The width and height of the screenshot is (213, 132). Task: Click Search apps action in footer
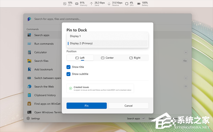point(133,119)
